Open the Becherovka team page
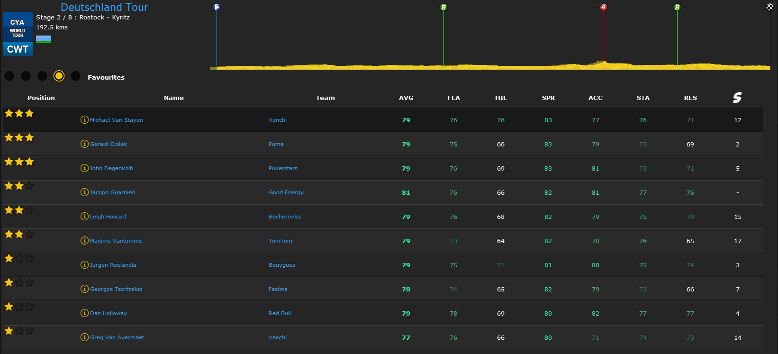The image size is (778, 354). pos(285,217)
